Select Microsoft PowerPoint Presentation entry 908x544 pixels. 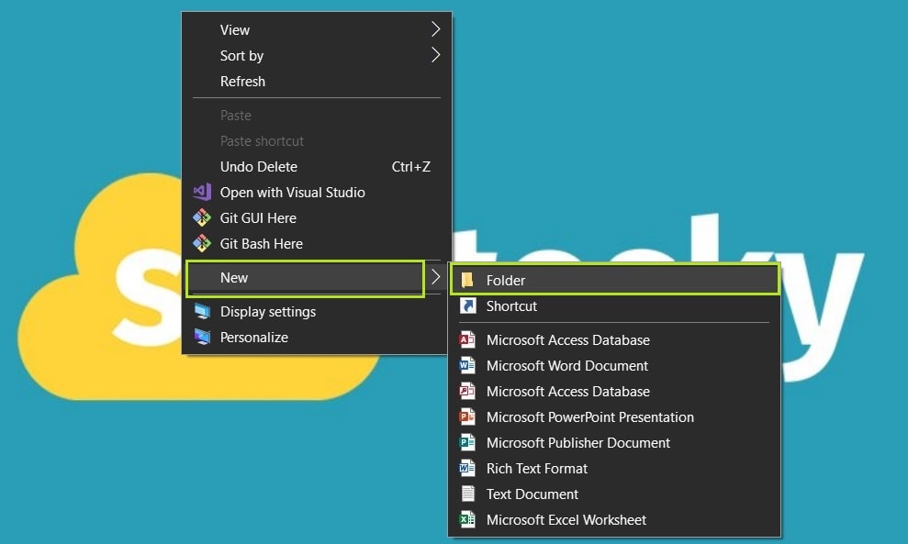[x=614, y=416]
